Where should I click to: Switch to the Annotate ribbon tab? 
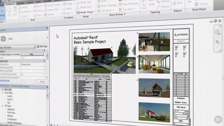[x=48, y=1]
